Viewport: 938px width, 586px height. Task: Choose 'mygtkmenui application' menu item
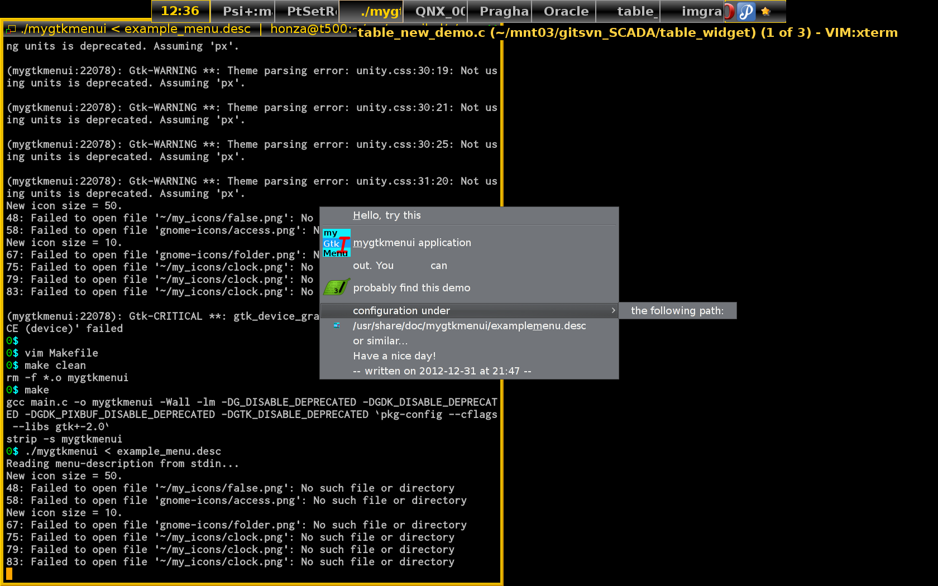[x=469, y=243]
